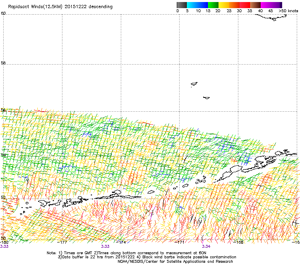Click the '>50 knots' legend label
Image resolution: width=300 pixels, height=264 pixels.
pyautogui.click(x=288, y=11)
